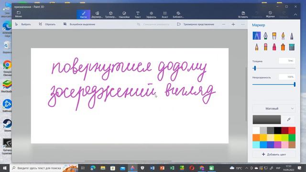This screenshot has width=306, height=172.
Task: Zoom out with the minus button
Action: pyautogui.click(x=224, y=24)
